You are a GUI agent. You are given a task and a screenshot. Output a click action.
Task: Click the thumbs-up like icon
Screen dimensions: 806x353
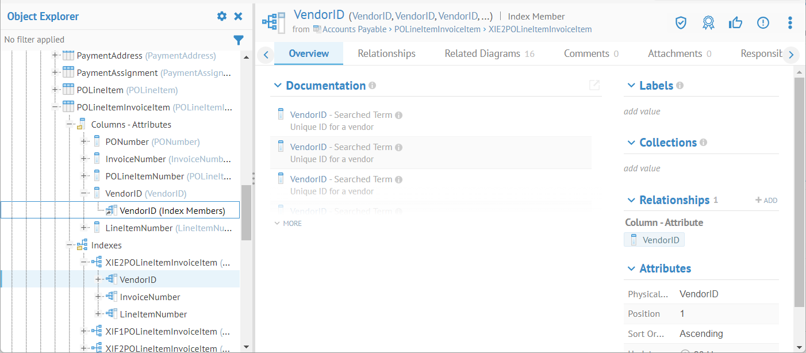tap(735, 23)
